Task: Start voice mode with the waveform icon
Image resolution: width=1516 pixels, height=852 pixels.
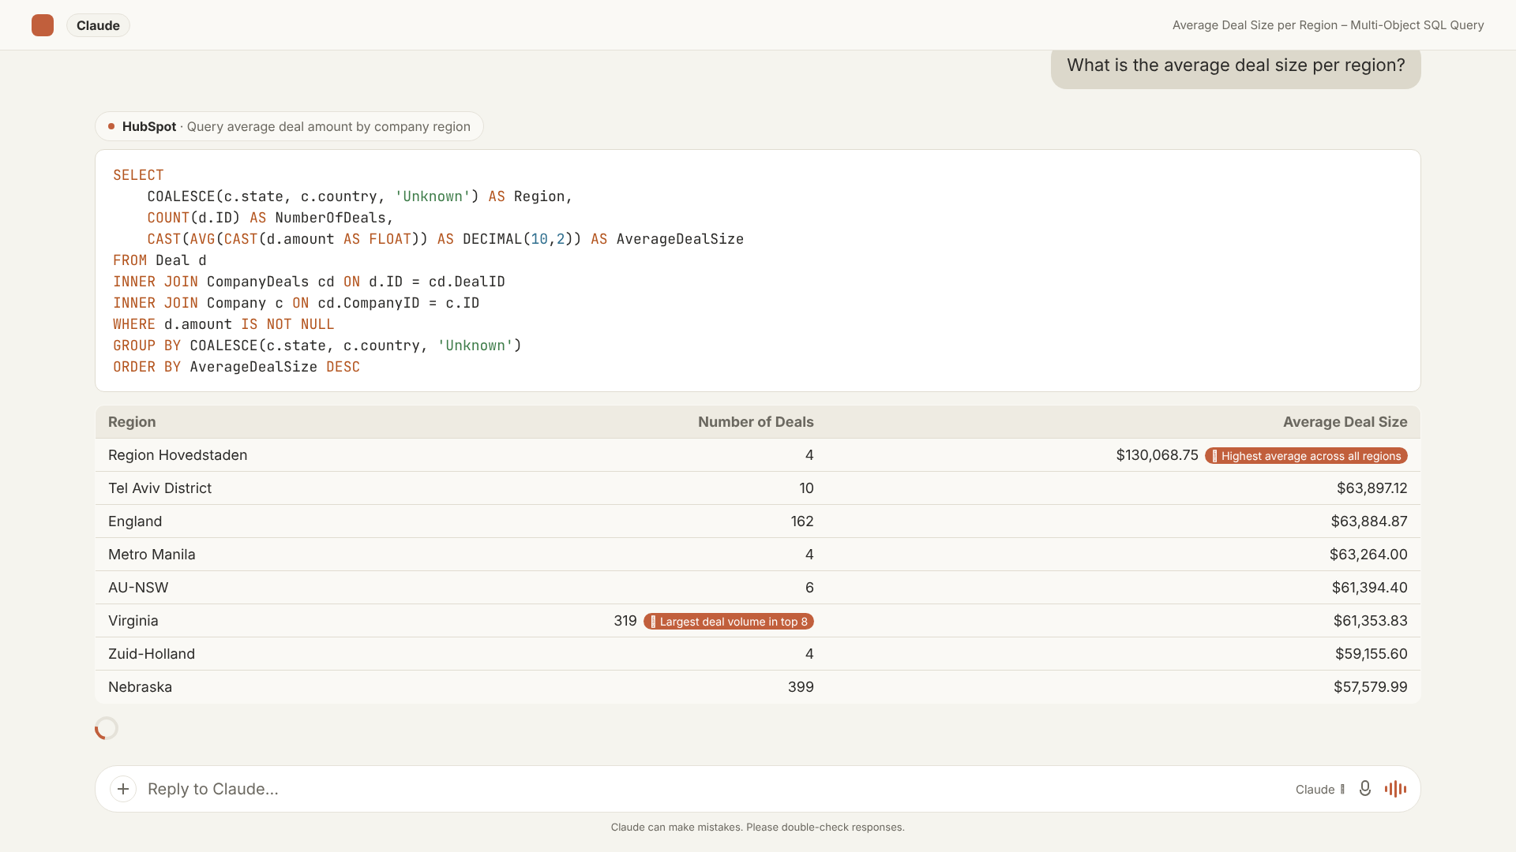Action: 1395,789
